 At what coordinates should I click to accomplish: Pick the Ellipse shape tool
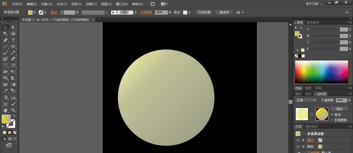(x=13, y=46)
